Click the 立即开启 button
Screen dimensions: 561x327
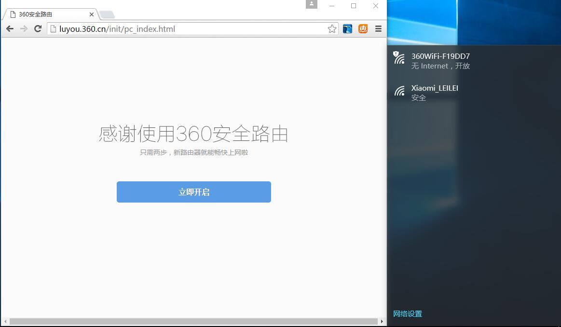tap(193, 191)
